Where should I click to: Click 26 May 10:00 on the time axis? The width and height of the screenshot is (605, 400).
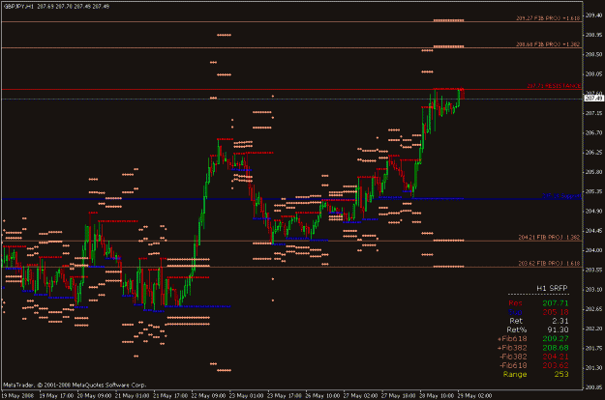[x=322, y=396]
